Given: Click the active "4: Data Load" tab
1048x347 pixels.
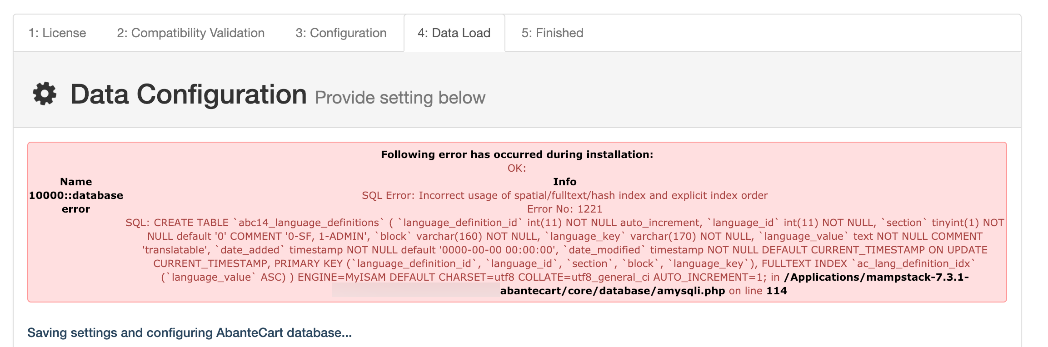Looking at the screenshot, I should (x=454, y=33).
